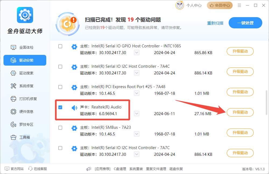
Task: Check the Intel(R) SMBus 7A23 checkbox
Action: 60,127
